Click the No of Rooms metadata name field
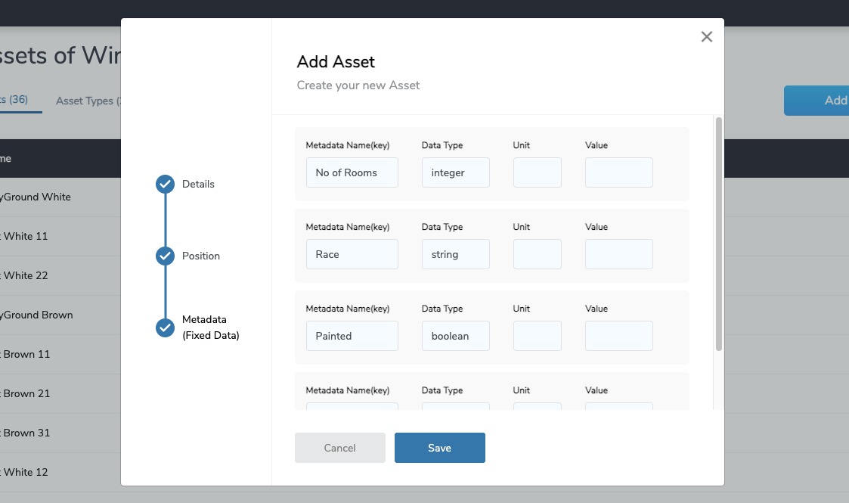 [352, 172]
